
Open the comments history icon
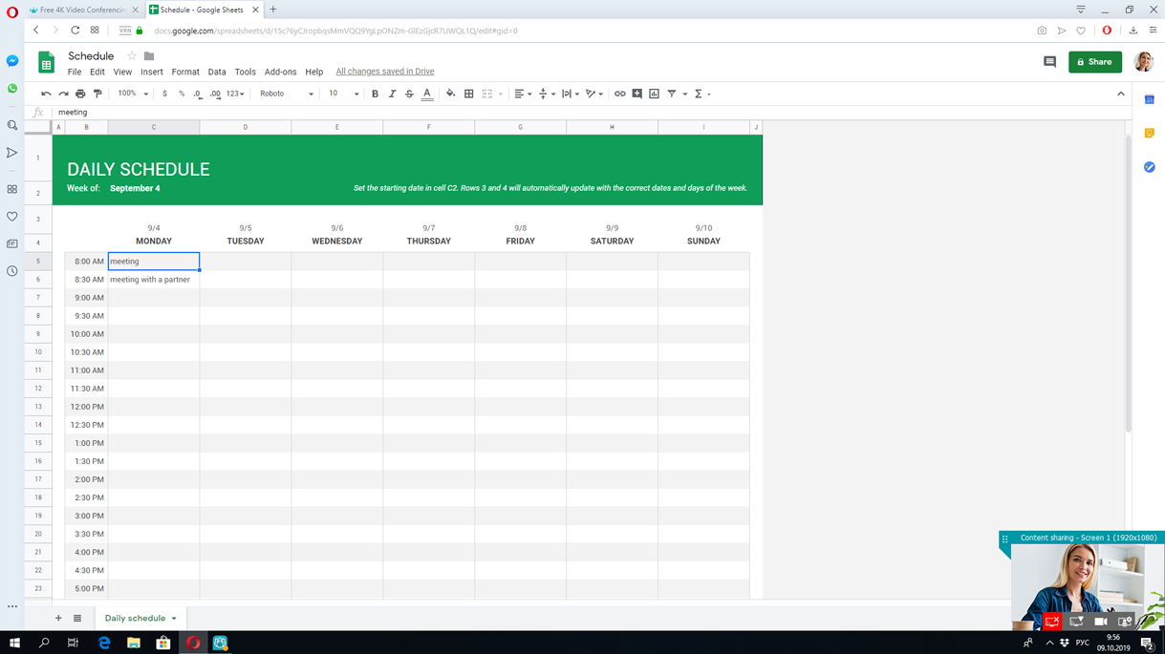pyautogui.click(x=1049, y=62)
